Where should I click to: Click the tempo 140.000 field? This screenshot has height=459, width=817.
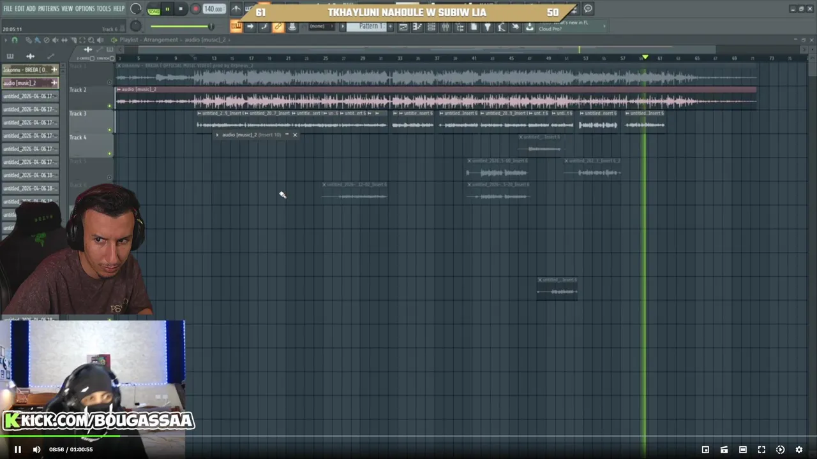[214, 9]
